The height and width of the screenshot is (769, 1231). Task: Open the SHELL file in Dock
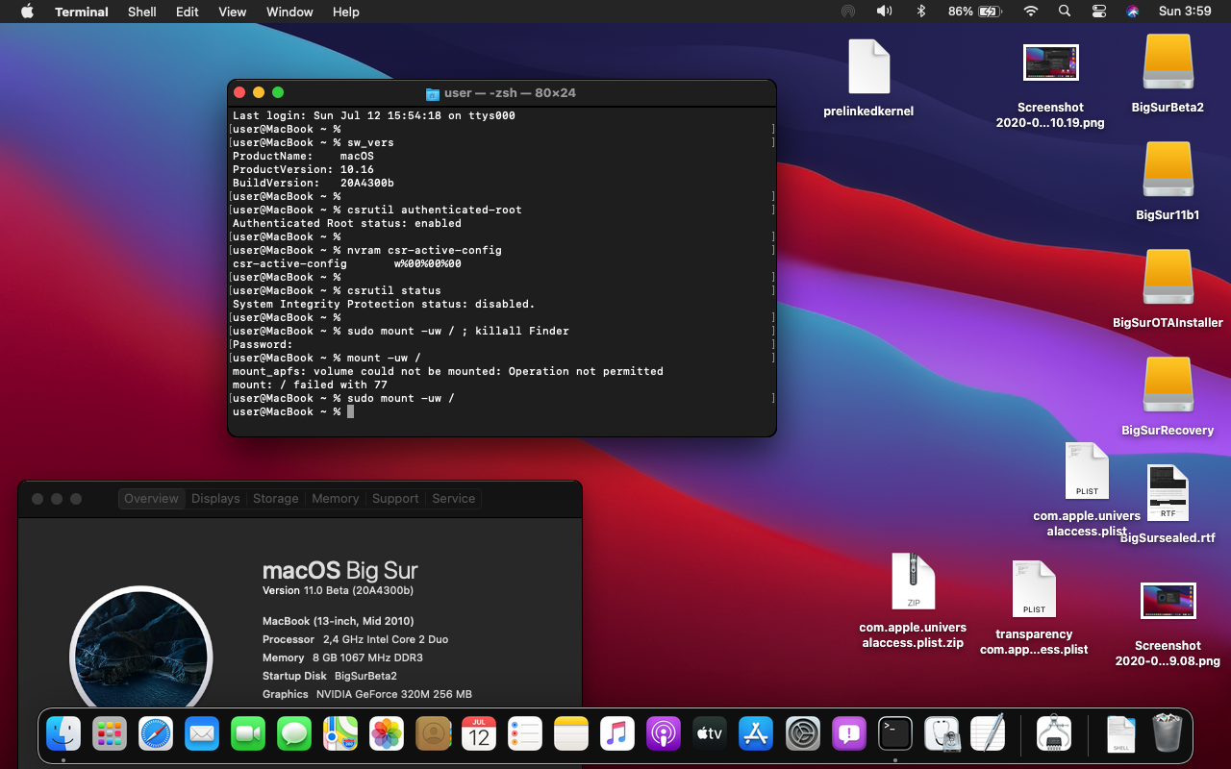click(x=1120, y=734)
